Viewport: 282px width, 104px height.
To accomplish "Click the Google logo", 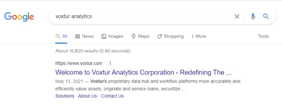I will point(19,17).
